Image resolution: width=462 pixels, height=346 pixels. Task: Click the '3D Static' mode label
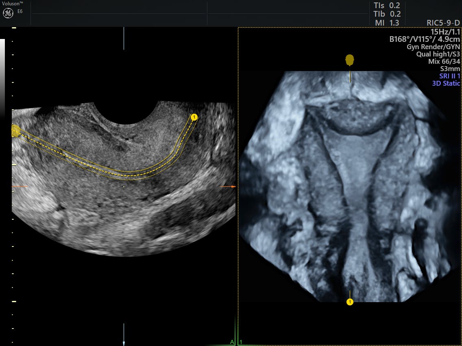446,83
